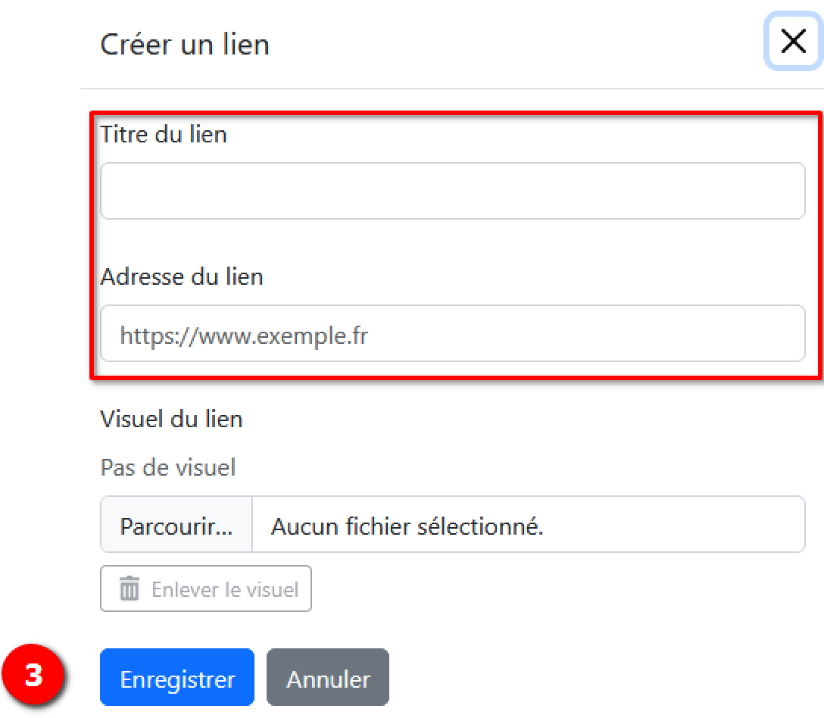Click the word Enregistrer on the blue button
Image resolution: width=824 pixels, height=718 pixels.
pos(177,679)
